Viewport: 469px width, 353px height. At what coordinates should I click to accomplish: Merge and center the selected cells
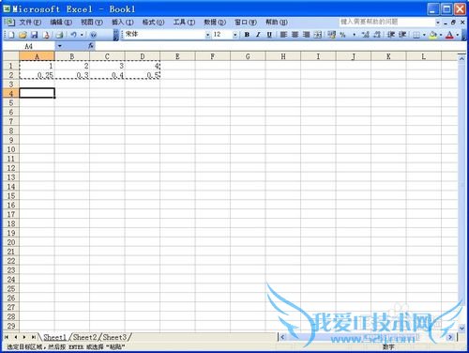pos(318,35)
